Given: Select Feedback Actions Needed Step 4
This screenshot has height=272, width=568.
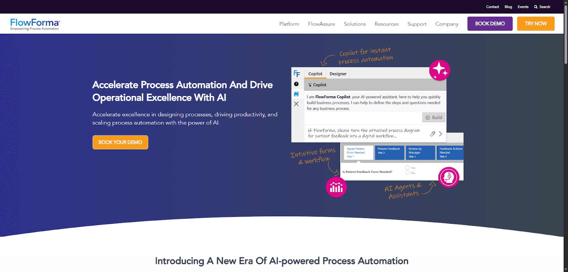Looking at the screenshot, I should pos(450,153).
